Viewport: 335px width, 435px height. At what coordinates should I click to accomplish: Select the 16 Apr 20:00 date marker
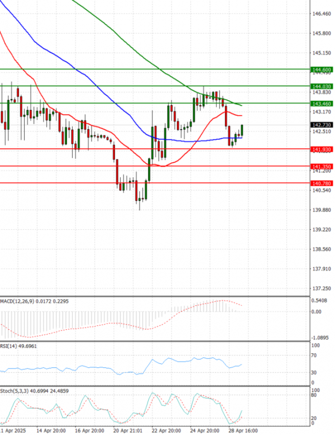click(89, 431)
